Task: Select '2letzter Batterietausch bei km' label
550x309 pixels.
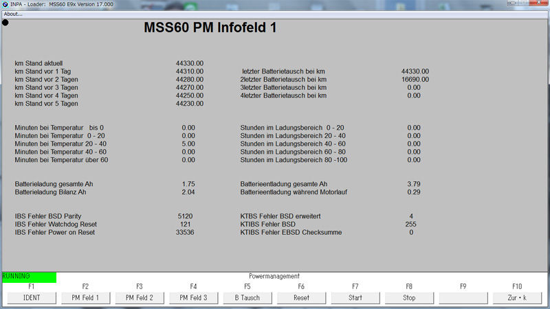Action: [283, 80]
